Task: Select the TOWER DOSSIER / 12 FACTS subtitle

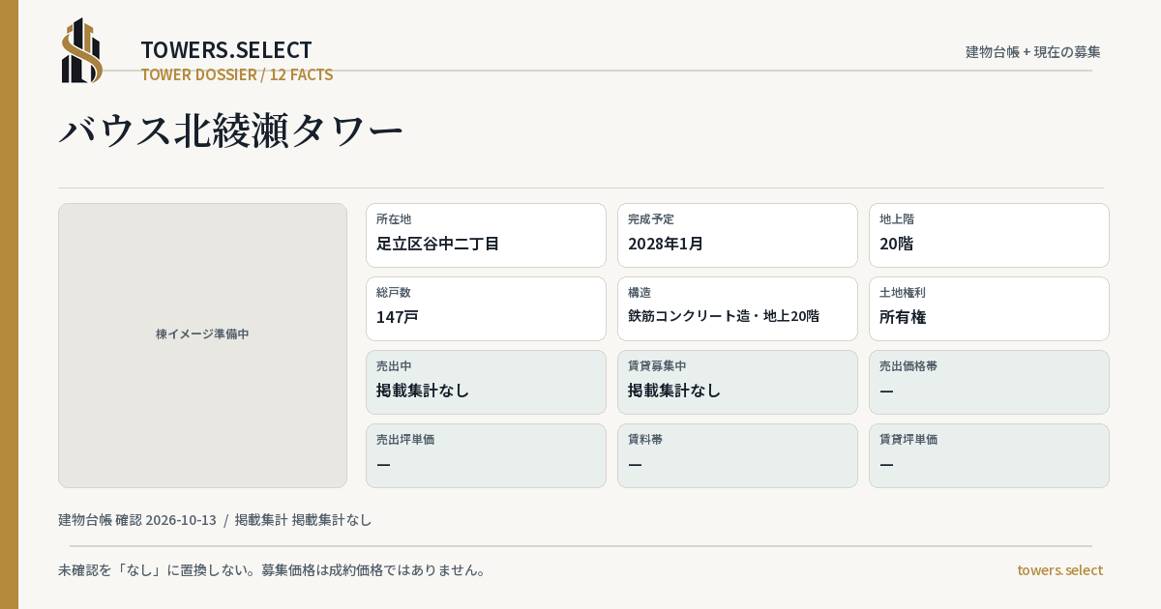Action: point(237,74)
